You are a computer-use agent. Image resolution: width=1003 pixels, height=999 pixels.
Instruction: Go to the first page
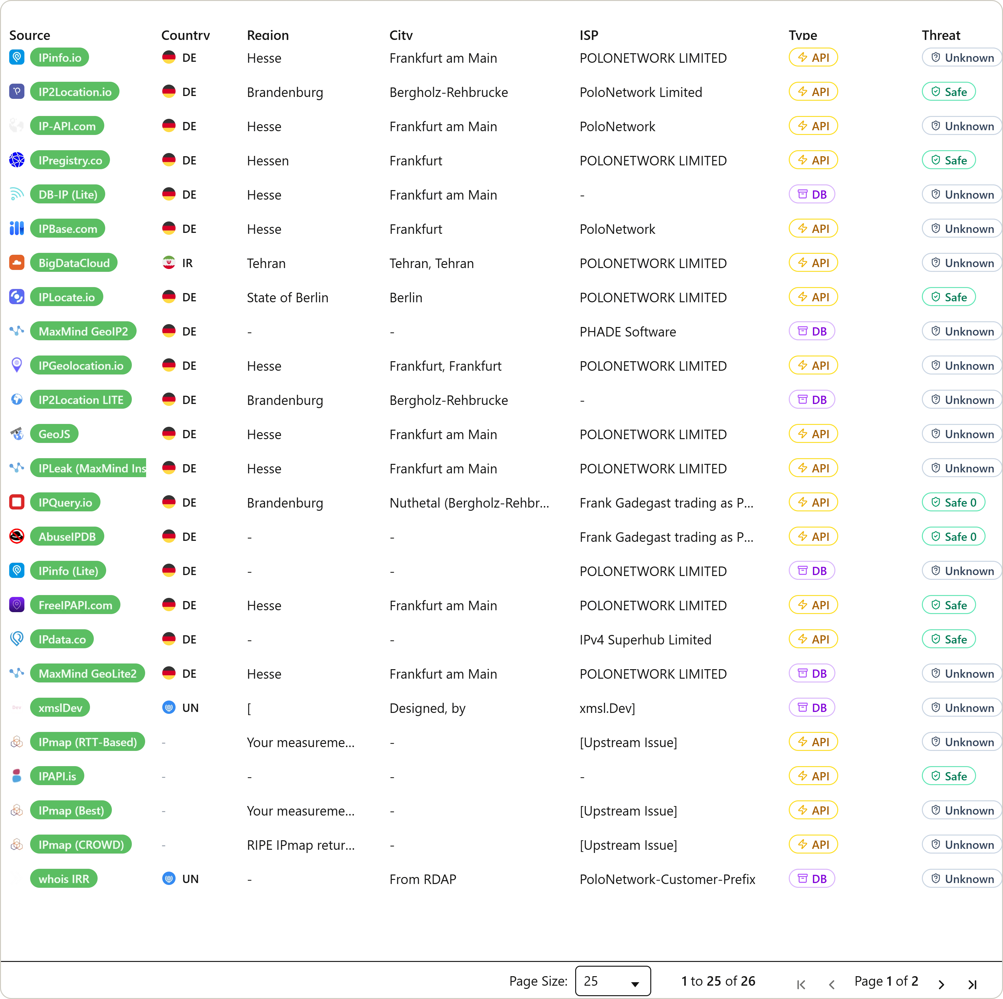(x=801, y=984)
